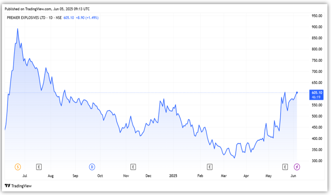Click the 300.00 level on price axis
The width and height of the screenshot is (331, 195).
point(317,161)
